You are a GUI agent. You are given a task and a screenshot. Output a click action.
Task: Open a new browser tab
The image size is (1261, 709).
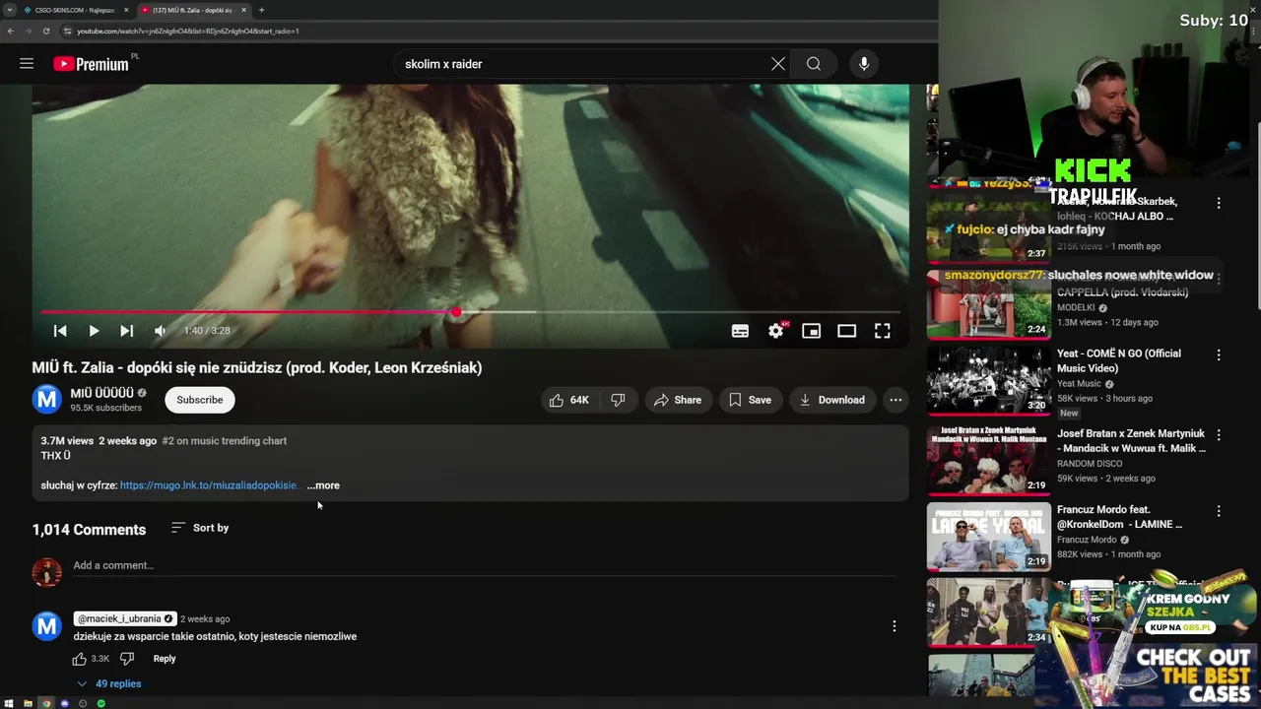click(261, 10)
